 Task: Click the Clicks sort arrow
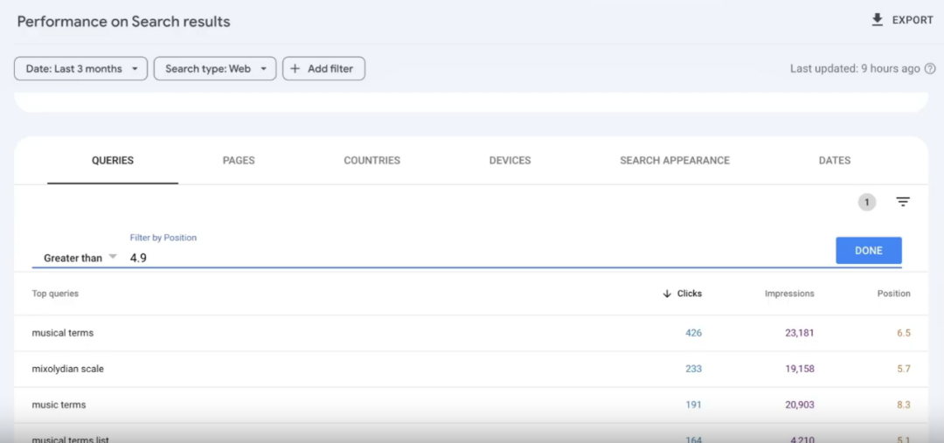[x=668, y=294]
